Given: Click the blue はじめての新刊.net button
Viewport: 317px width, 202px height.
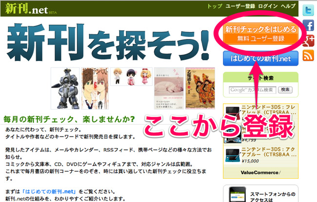Looking at the screenshot, I should (260, 58).
